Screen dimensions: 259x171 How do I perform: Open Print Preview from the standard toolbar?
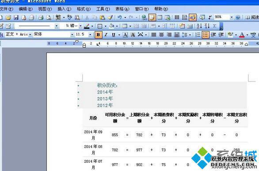pyautogui.click(x=49, y=17)
